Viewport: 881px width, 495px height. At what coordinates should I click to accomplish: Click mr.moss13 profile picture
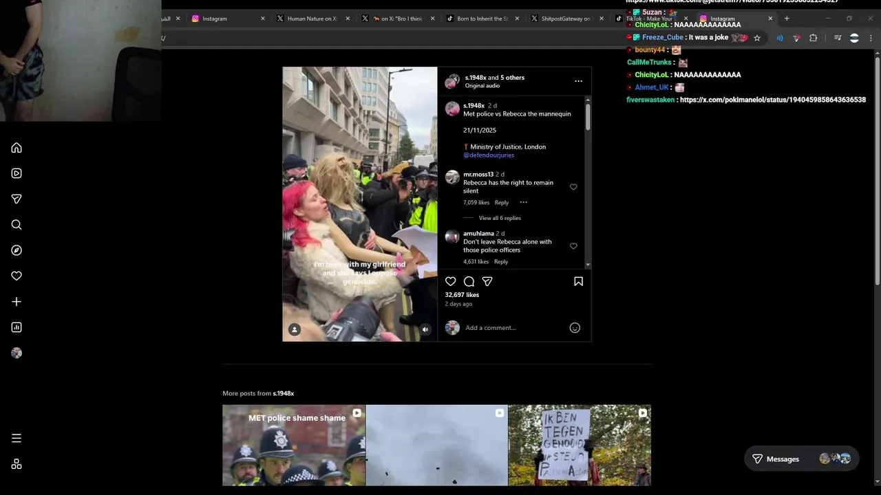coord(452,177)
